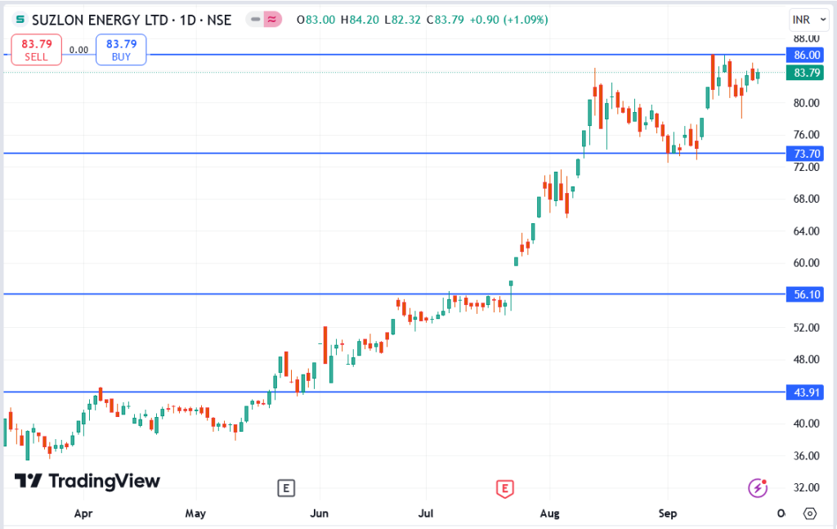Screen dimensions: 837x529
Task: Select the 73.70 horizontal line price label
Action: [805, 154]
